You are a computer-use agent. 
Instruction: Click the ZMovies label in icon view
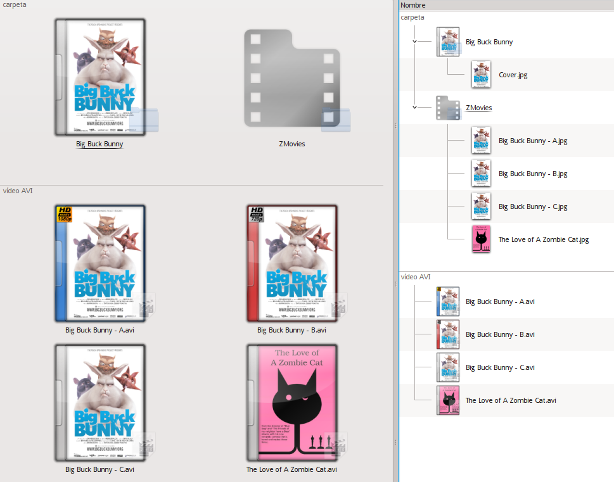pyautogui.click(x=292, y=144)
